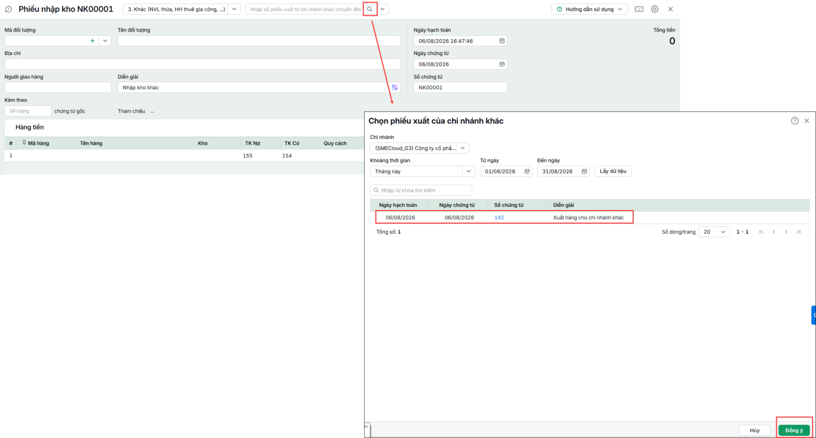Open voucher number link 142
The height and width of the screenshot is (438, 816).
point(499,217)
